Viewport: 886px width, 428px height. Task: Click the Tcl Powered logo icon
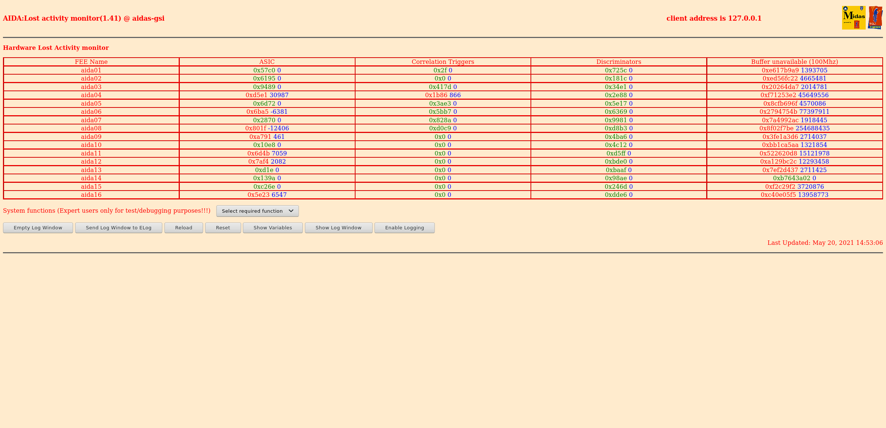tap(875, 17)
